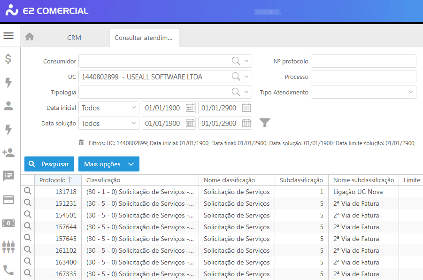
Task: Open the dollar sign financial module
Action: pyautogui.click(x=8, y=59)
